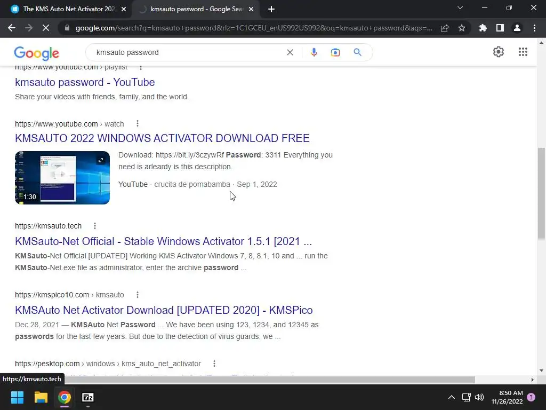Click the https://kmsauto.tech URL text
Screen dimensions: 546x410
point(48,226)
